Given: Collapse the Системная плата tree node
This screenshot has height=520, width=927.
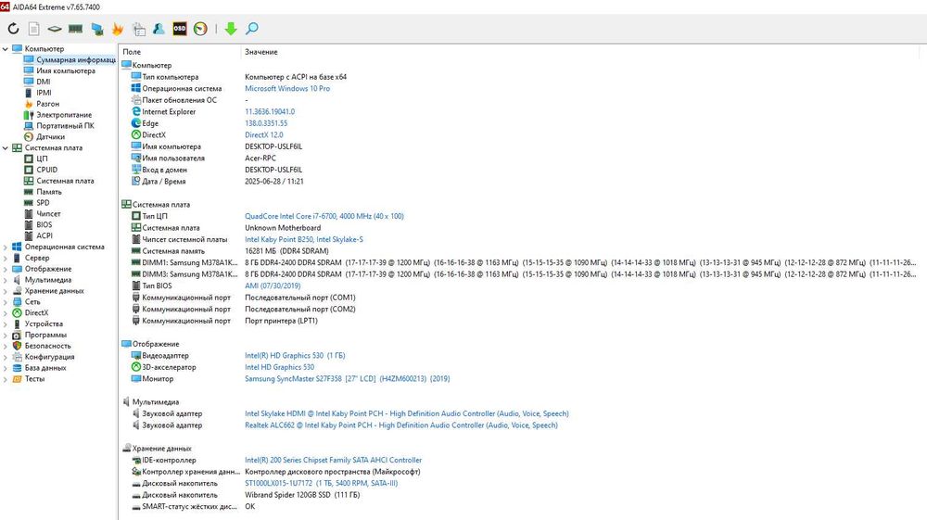Looking at the screenshot, I should (6, 147).
